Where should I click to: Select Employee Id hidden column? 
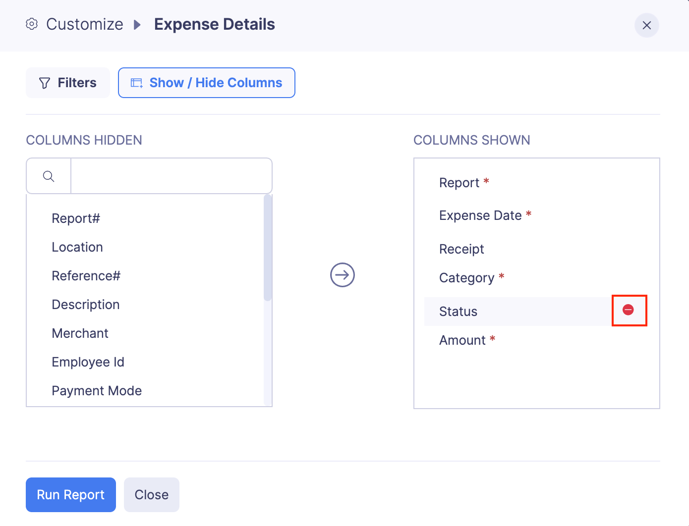click(x=88, y=362)
